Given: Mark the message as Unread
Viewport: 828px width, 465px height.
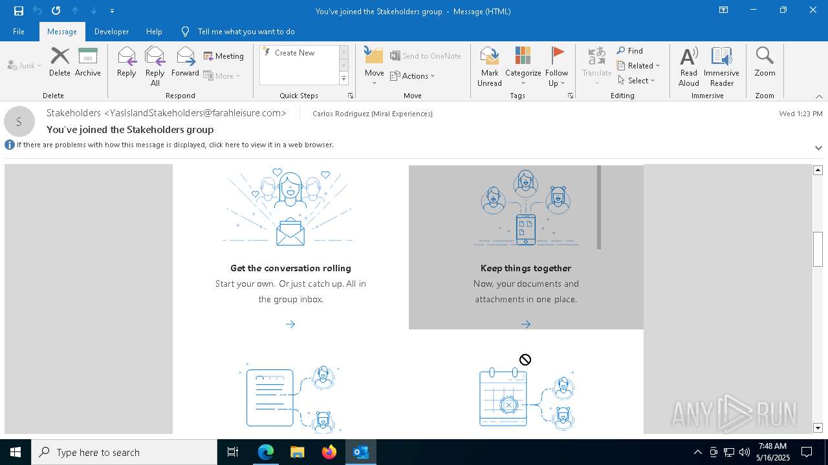Looking at the screenshot, I should click(490, 67).
